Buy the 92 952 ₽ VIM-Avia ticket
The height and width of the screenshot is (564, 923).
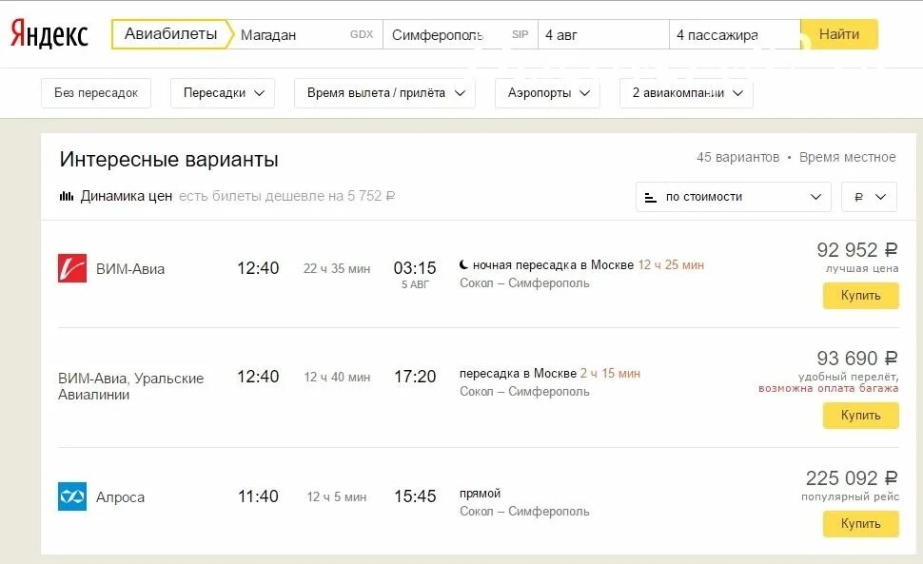pos(860,295)
